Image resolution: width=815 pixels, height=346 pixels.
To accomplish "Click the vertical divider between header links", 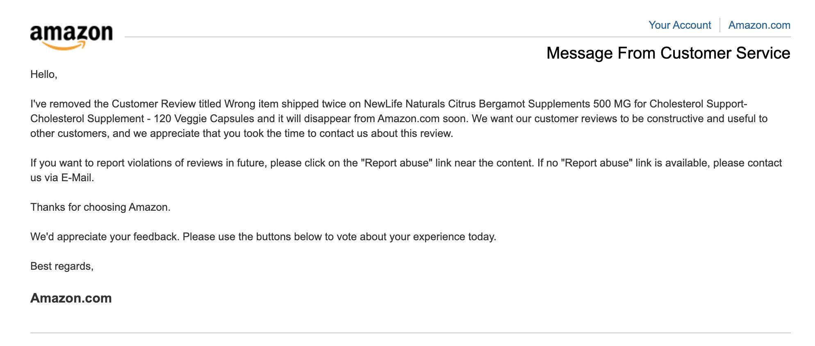I will click(720, 25).
